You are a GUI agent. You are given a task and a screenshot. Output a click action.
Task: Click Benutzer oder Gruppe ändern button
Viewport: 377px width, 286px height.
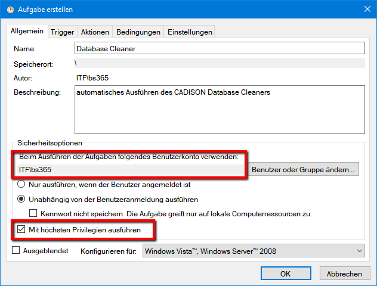[303, 169]
